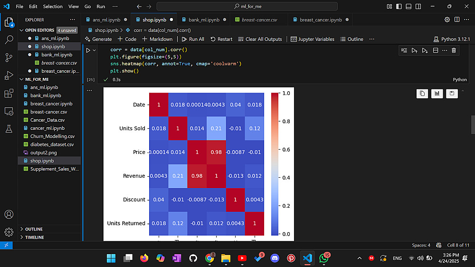Screen dimensions: 475x267
Task: Open the Run and Debug view
Action: [x=9, y=75]
